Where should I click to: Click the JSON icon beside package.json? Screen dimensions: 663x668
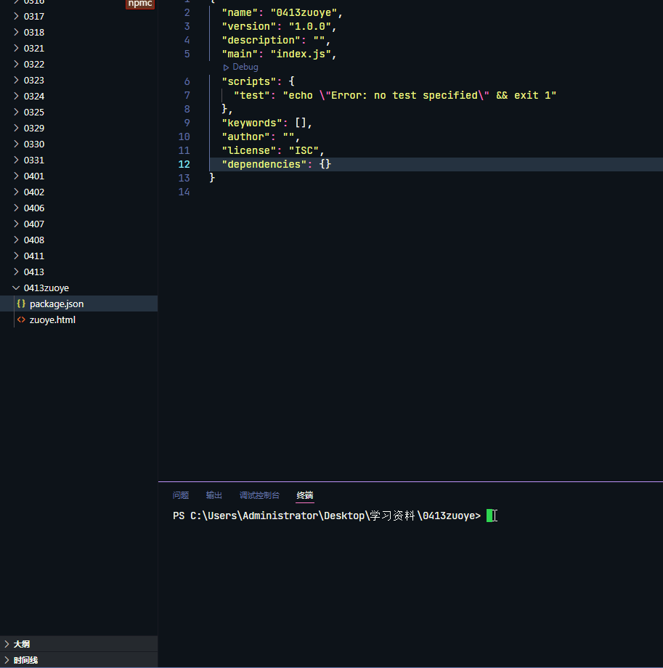coord(21,304)
